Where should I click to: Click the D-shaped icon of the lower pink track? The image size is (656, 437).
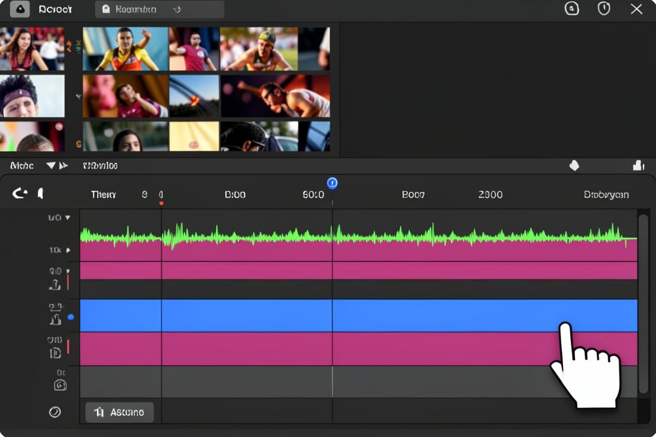pyautogui.click(x=55, y=353)
